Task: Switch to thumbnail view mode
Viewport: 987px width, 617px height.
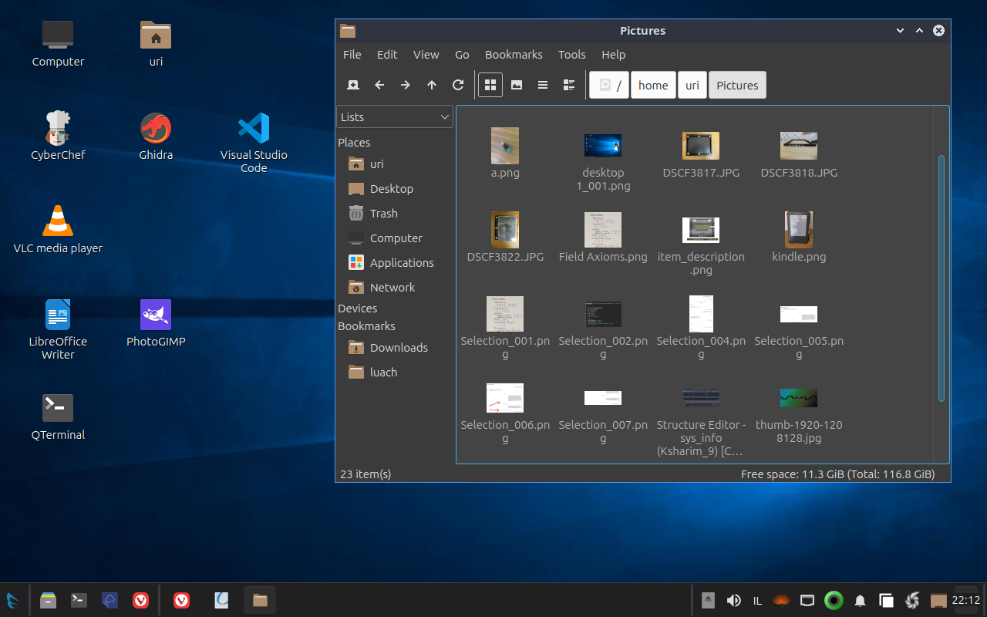Action: click(x=517, y=85)
